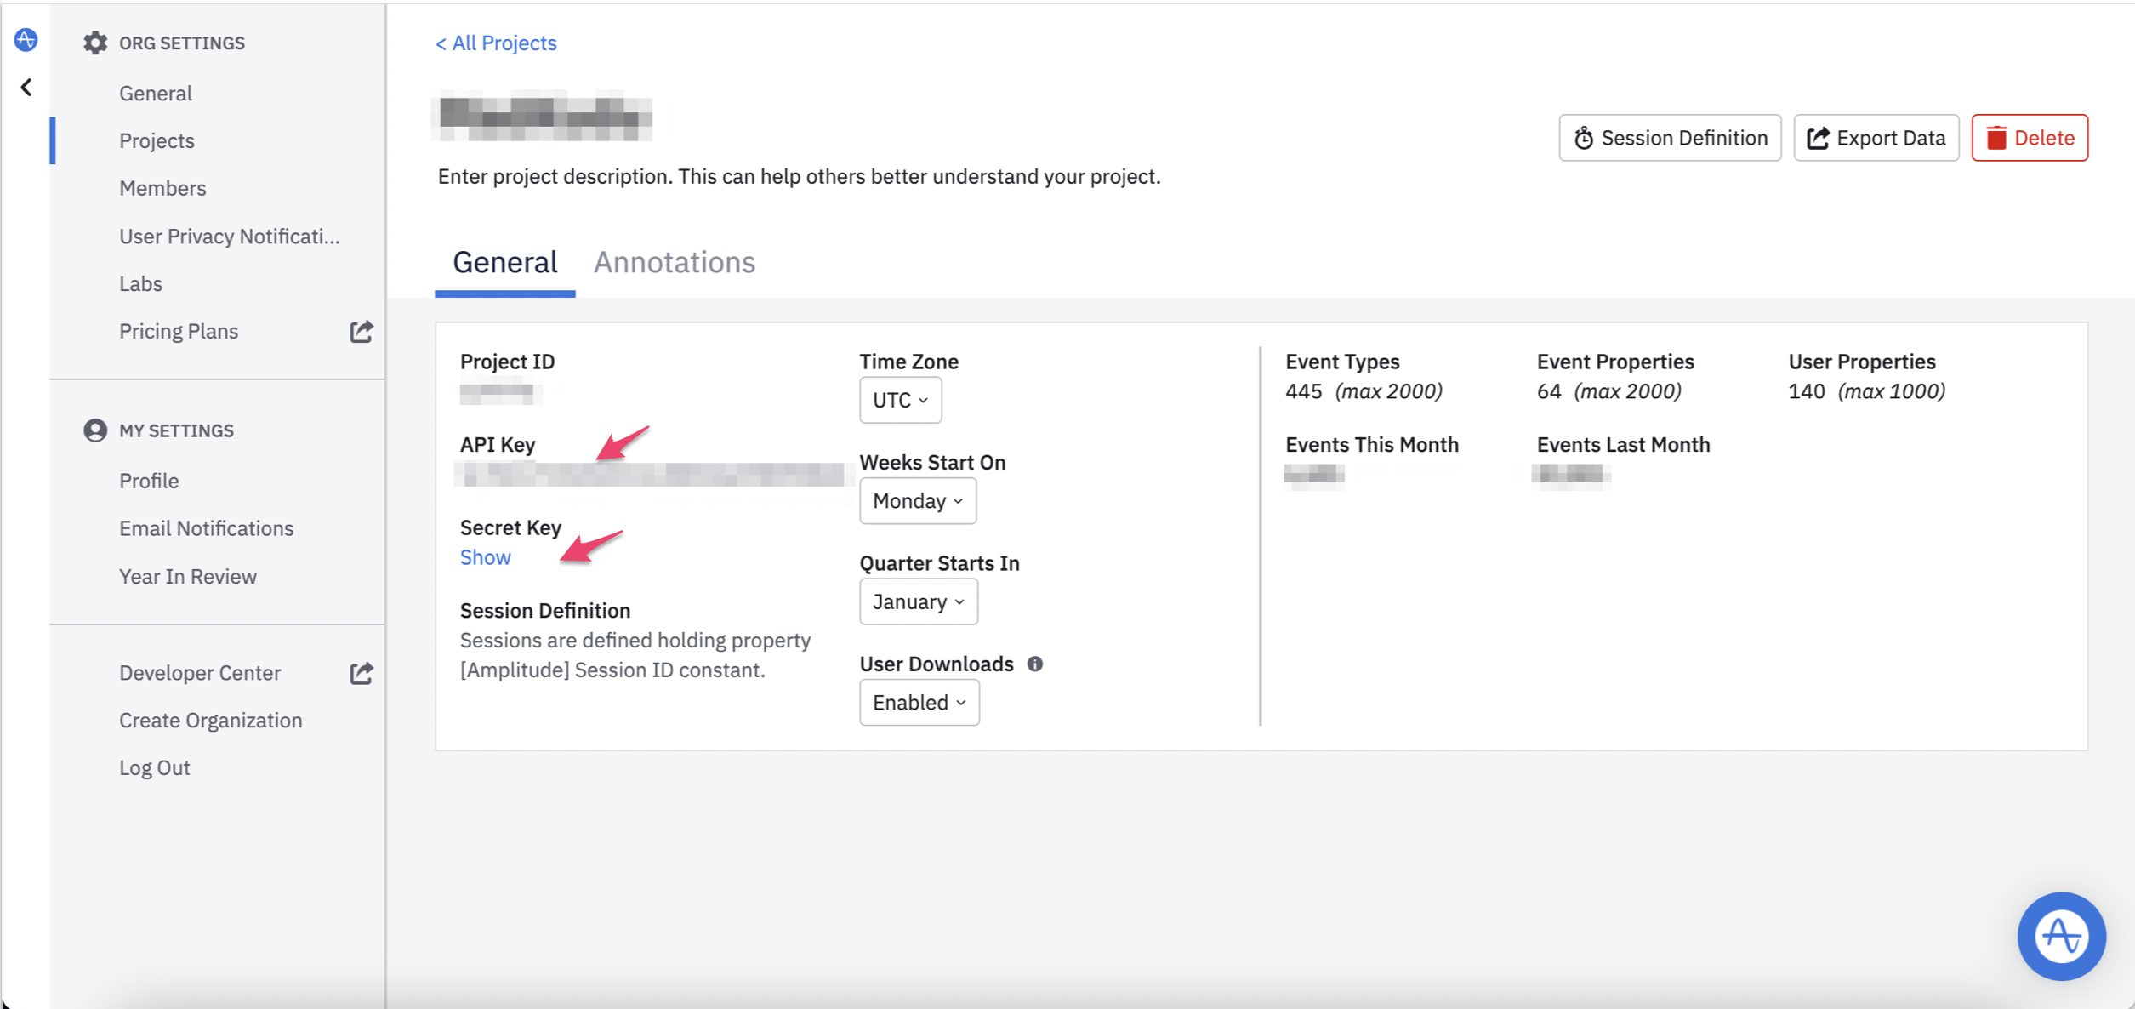The image size is (2135, 1009).
Task: Open Pricing Plans external link icon
Action: pyautogui.click(x=362, y=331)
